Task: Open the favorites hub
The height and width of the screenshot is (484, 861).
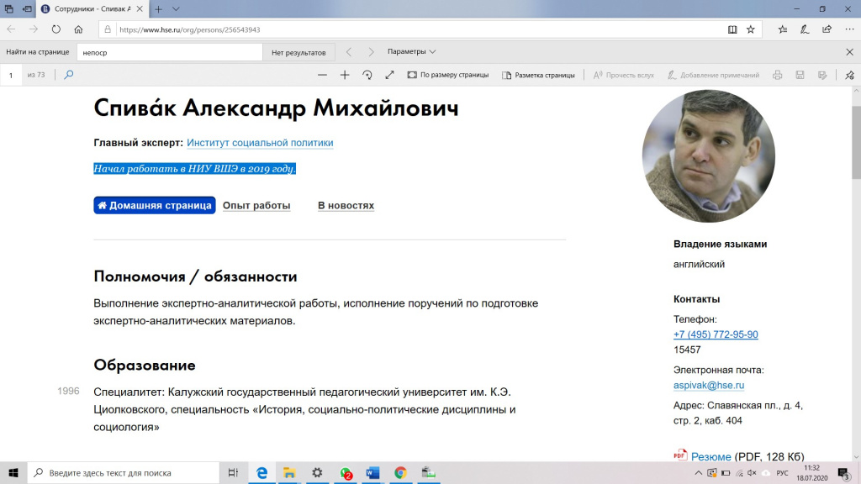Action: click(783, 29)
